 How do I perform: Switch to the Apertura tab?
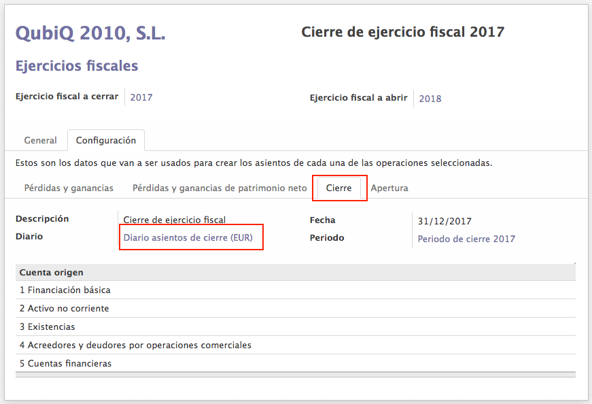point(389,188)
